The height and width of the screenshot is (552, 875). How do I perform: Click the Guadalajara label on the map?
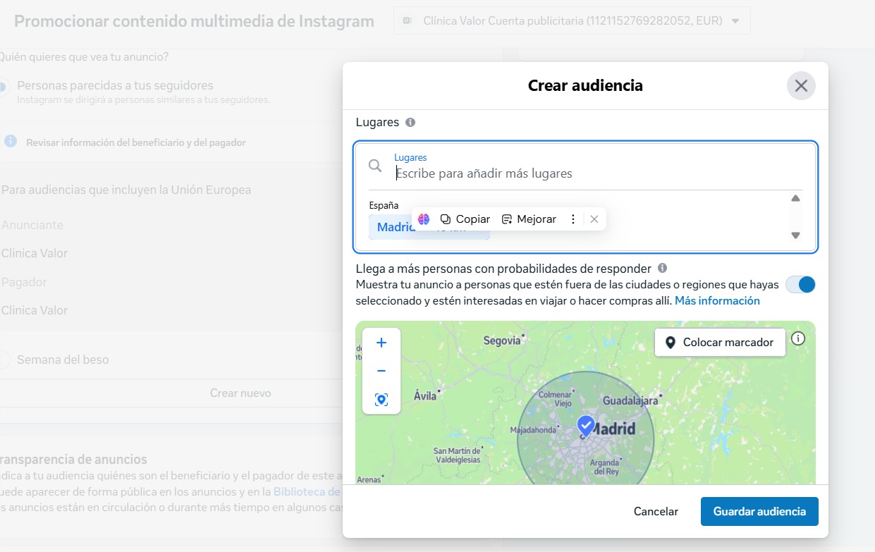point(630,401)
